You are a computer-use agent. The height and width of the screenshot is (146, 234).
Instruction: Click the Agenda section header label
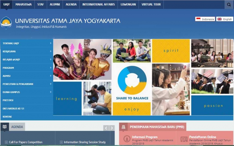pos(17,127)
